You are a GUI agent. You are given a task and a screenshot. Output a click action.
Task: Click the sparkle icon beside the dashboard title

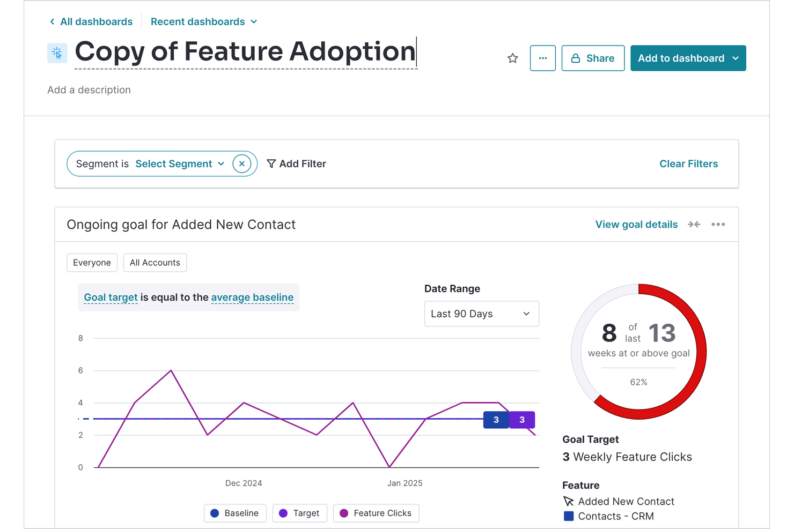57,53
